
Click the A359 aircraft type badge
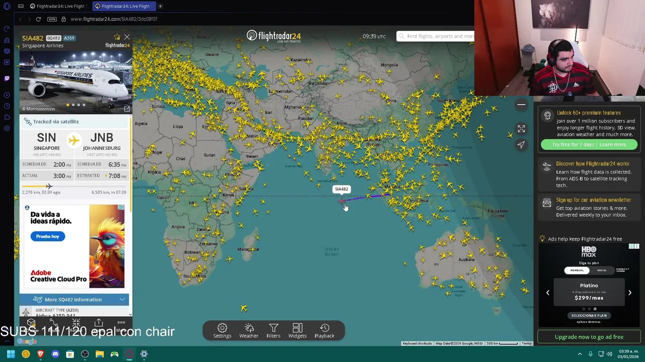click(x=69, y=38)
